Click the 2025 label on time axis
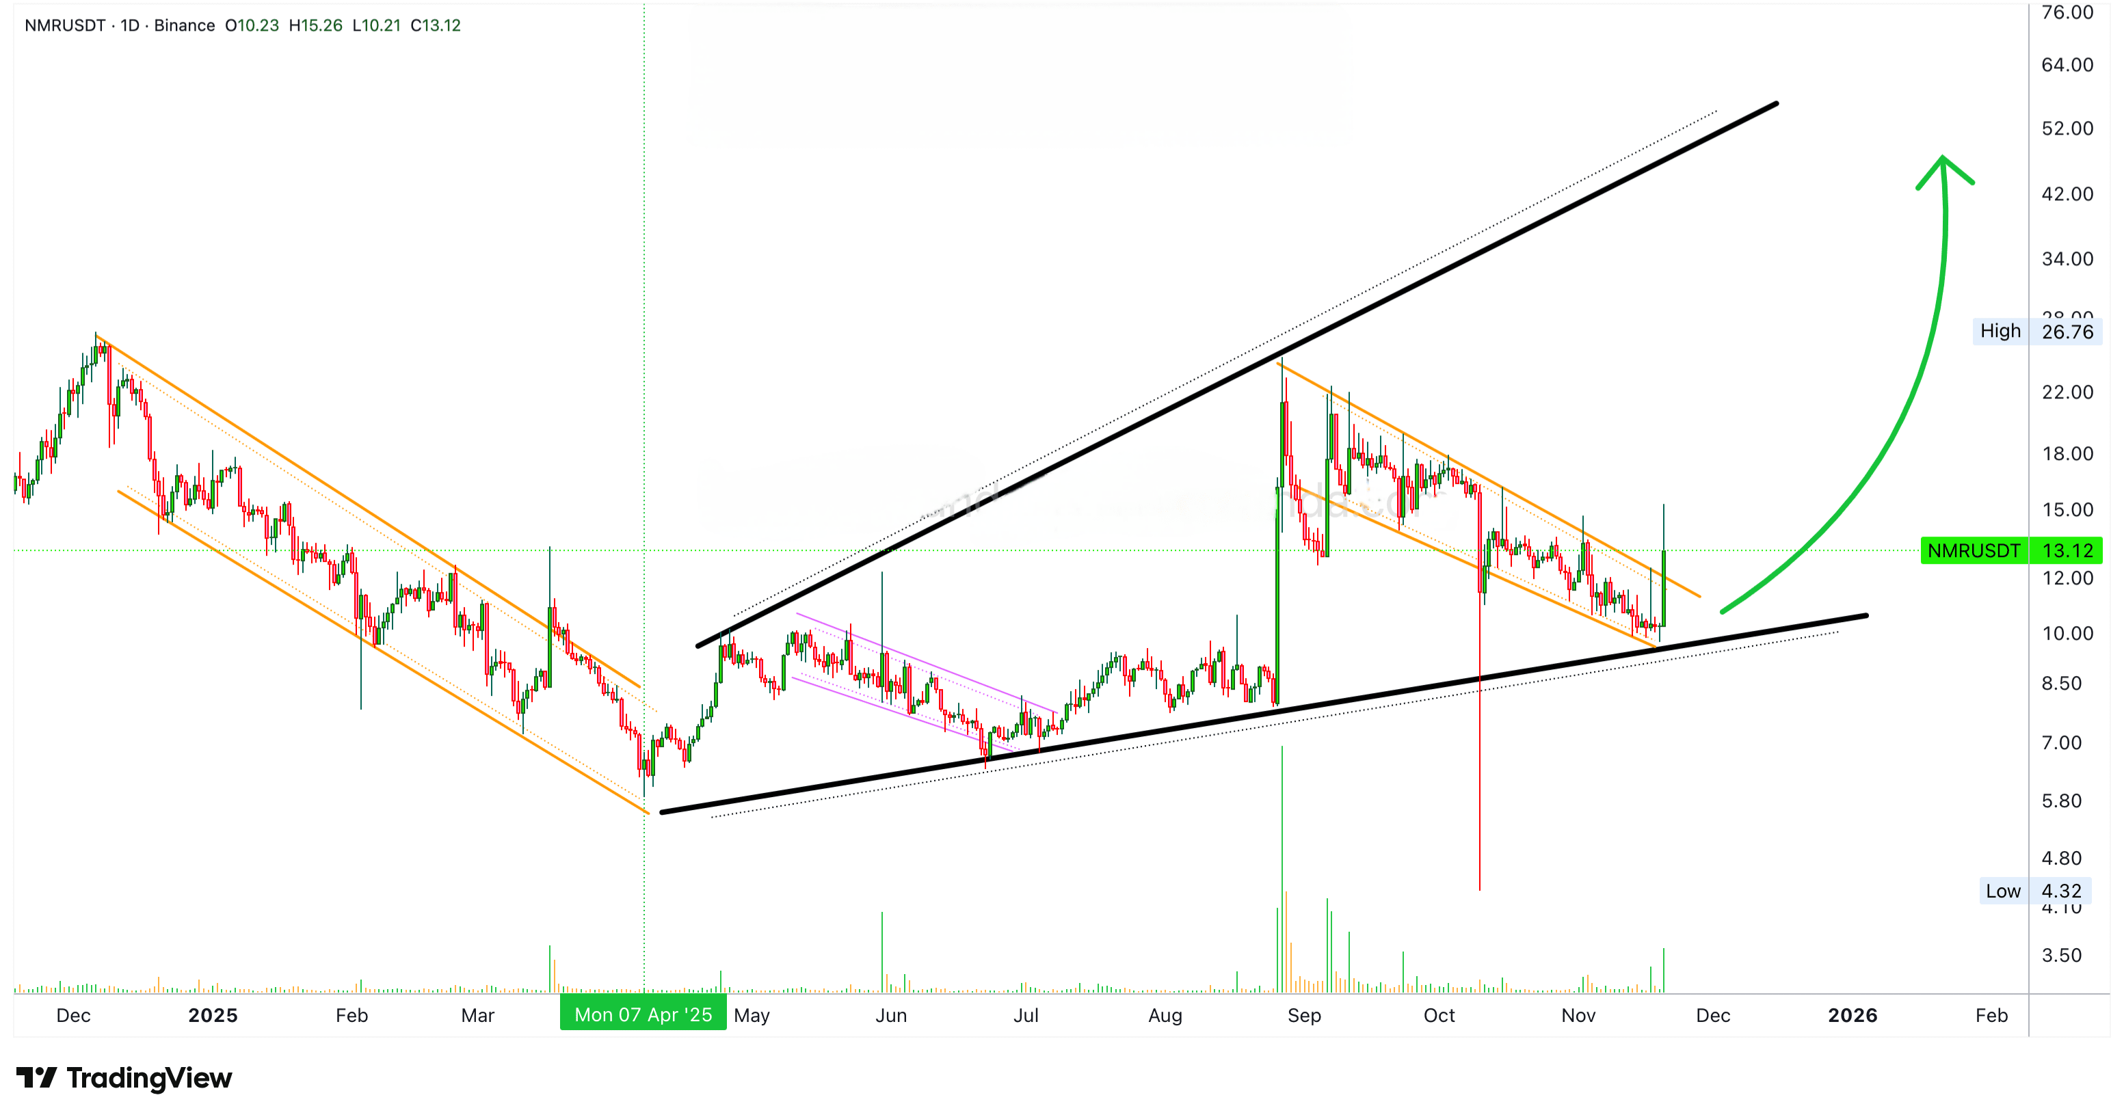2124x1119 pixels. click(x=213, y=1015)
